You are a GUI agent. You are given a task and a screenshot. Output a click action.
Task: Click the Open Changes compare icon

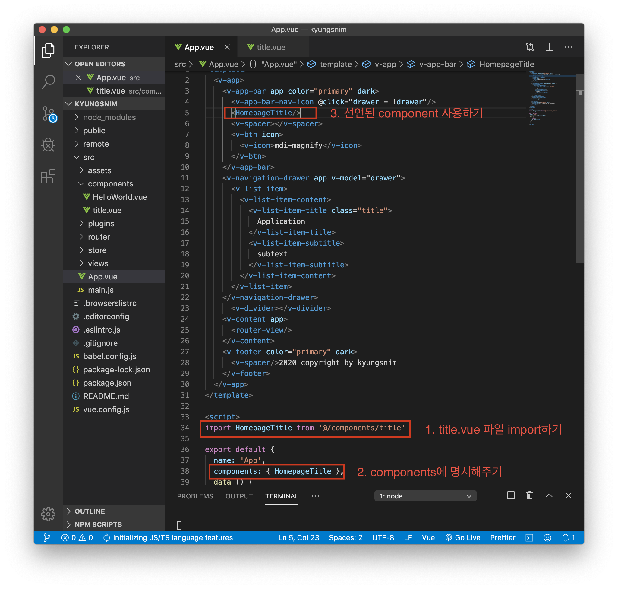530,47
